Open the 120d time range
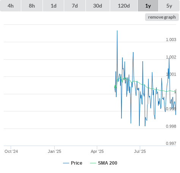Image resolution: width=180 pixels, height=173 pixels. (124, 6)
